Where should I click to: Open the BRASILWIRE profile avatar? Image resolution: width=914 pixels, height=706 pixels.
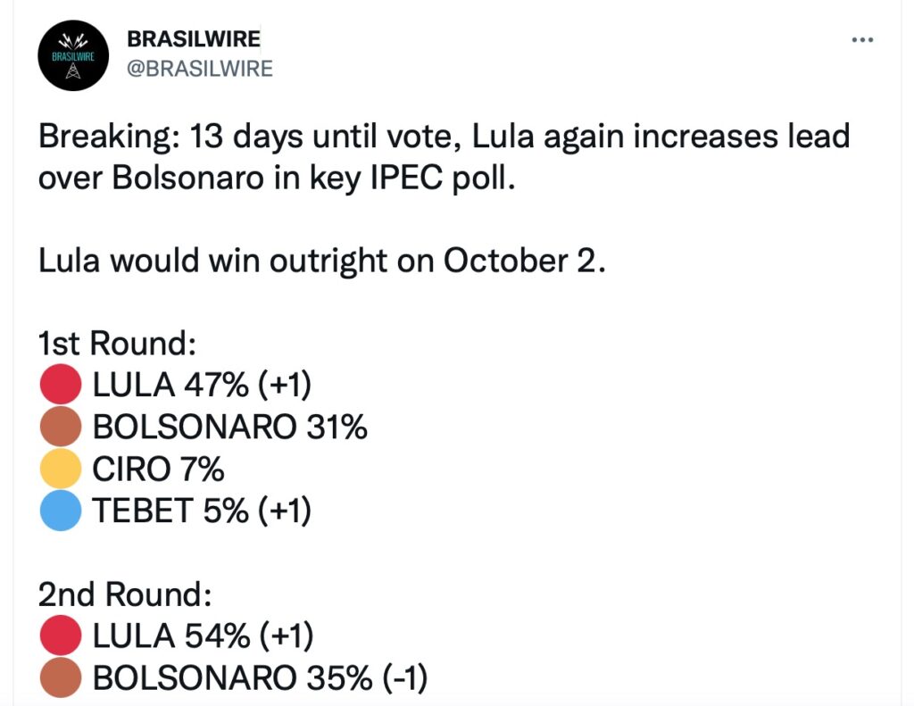(73, 55)
